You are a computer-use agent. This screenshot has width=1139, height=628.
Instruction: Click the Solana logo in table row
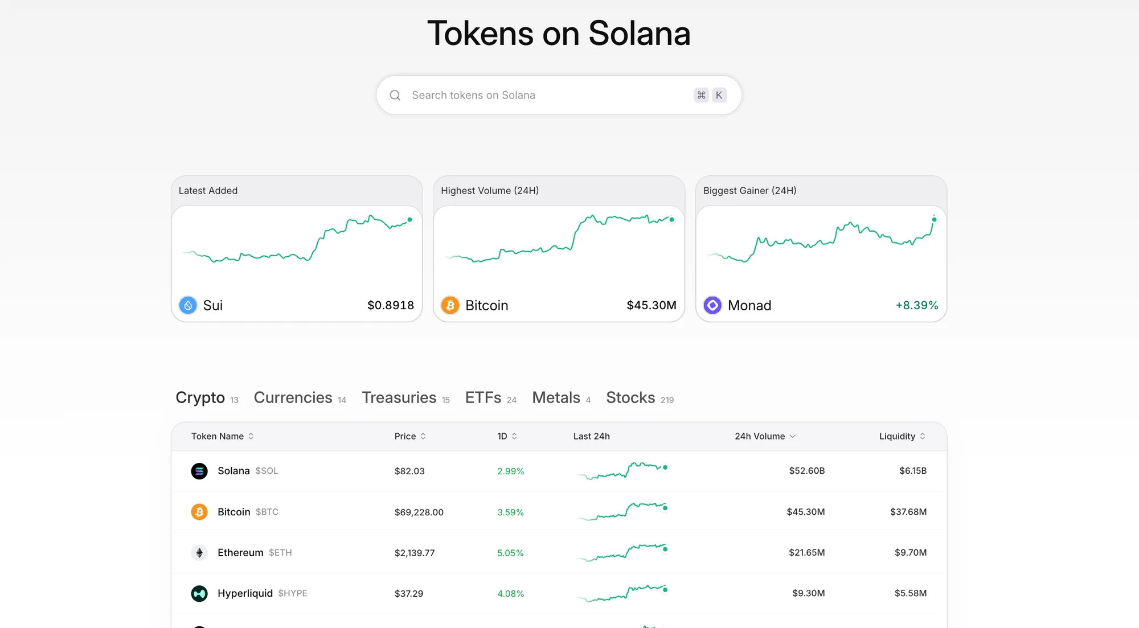[x=199, y=471]
